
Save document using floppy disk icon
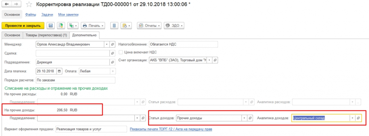pyautogui.click(x=50, y=25)
